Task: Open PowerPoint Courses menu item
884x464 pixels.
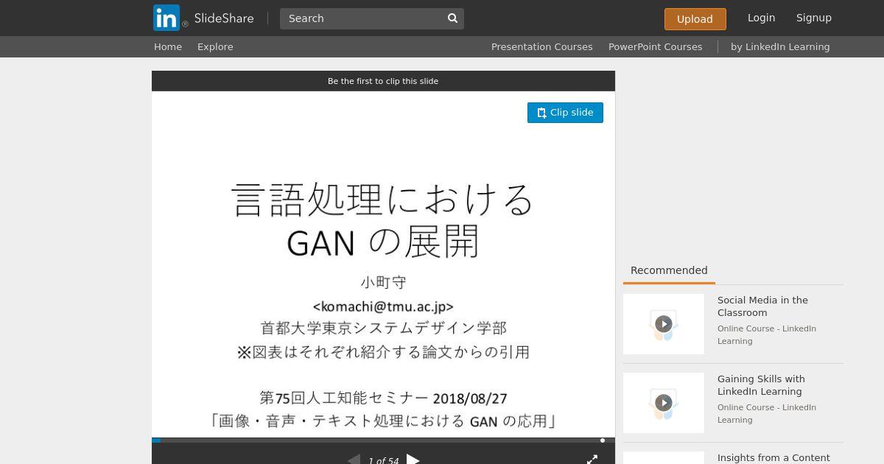Action: tap(655, 46)
